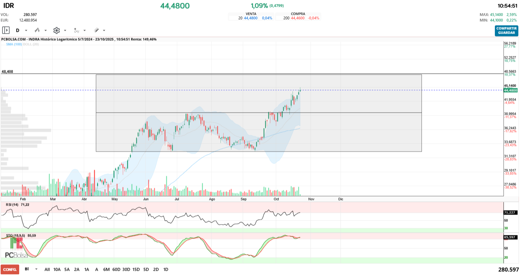Click the COMPARTIR GUARDAR button
The height and width of the screenshot is (276, 523).
coord(506,31)
